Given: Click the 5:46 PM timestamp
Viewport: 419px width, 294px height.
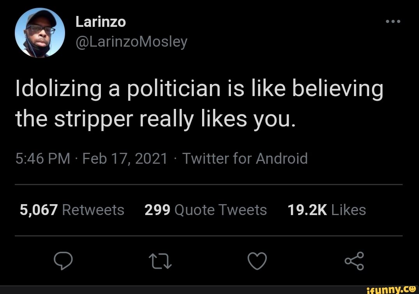Looking at the screenshot, I should click(43, 159).
